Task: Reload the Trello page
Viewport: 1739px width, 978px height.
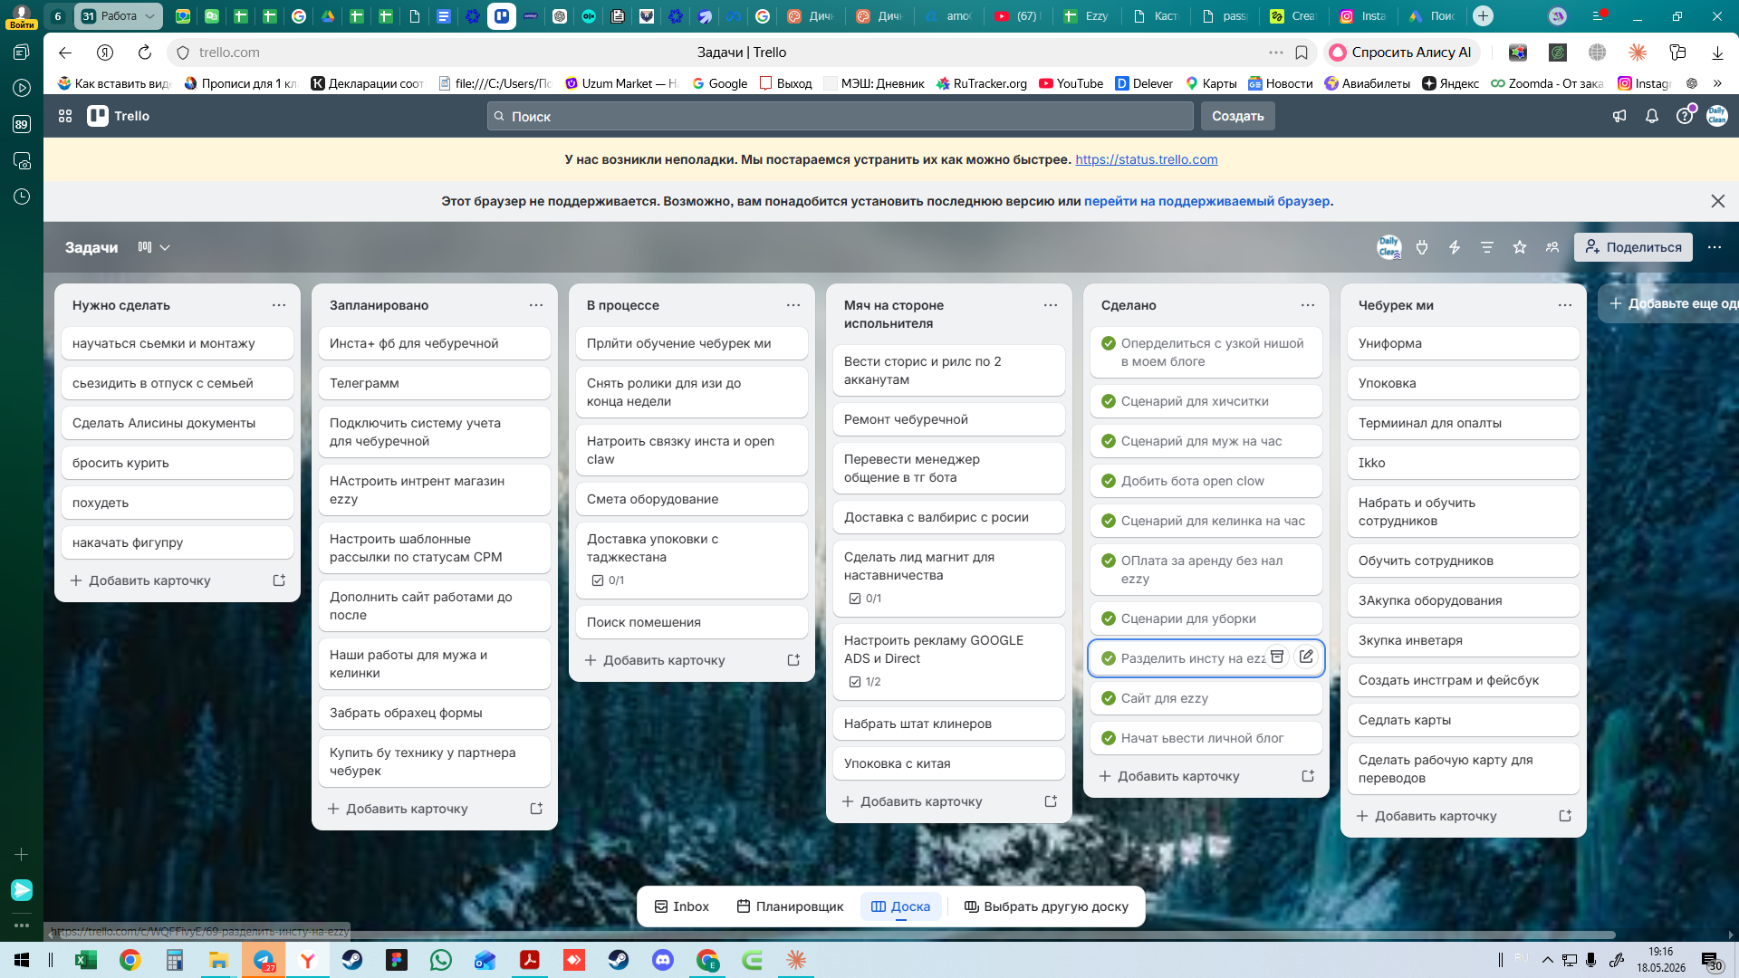Action: [145, 53]
